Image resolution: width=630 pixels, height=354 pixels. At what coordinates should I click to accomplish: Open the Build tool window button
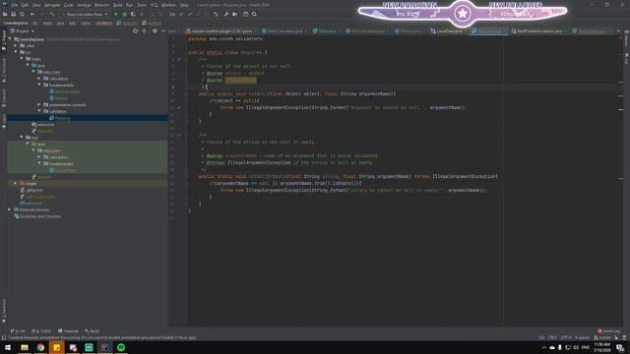(92, 331)
